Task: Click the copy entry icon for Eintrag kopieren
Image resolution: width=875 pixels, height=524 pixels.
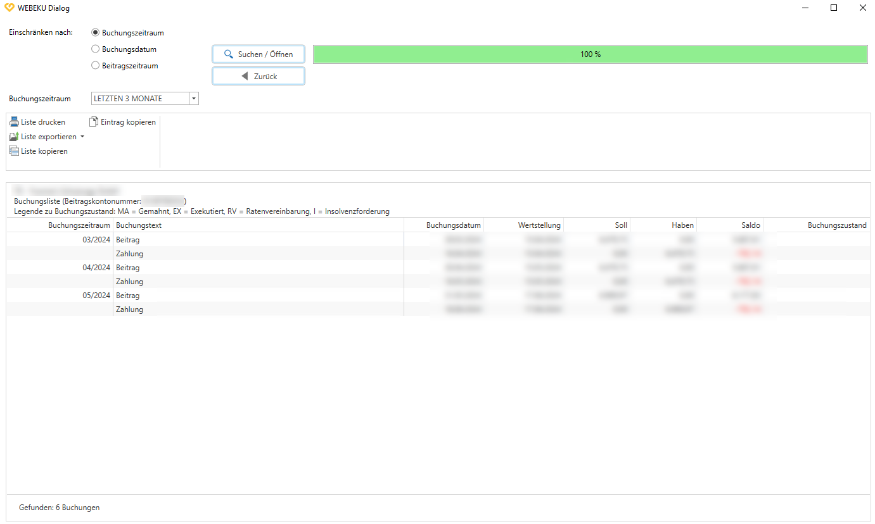Action: click(x=93, y=122)
